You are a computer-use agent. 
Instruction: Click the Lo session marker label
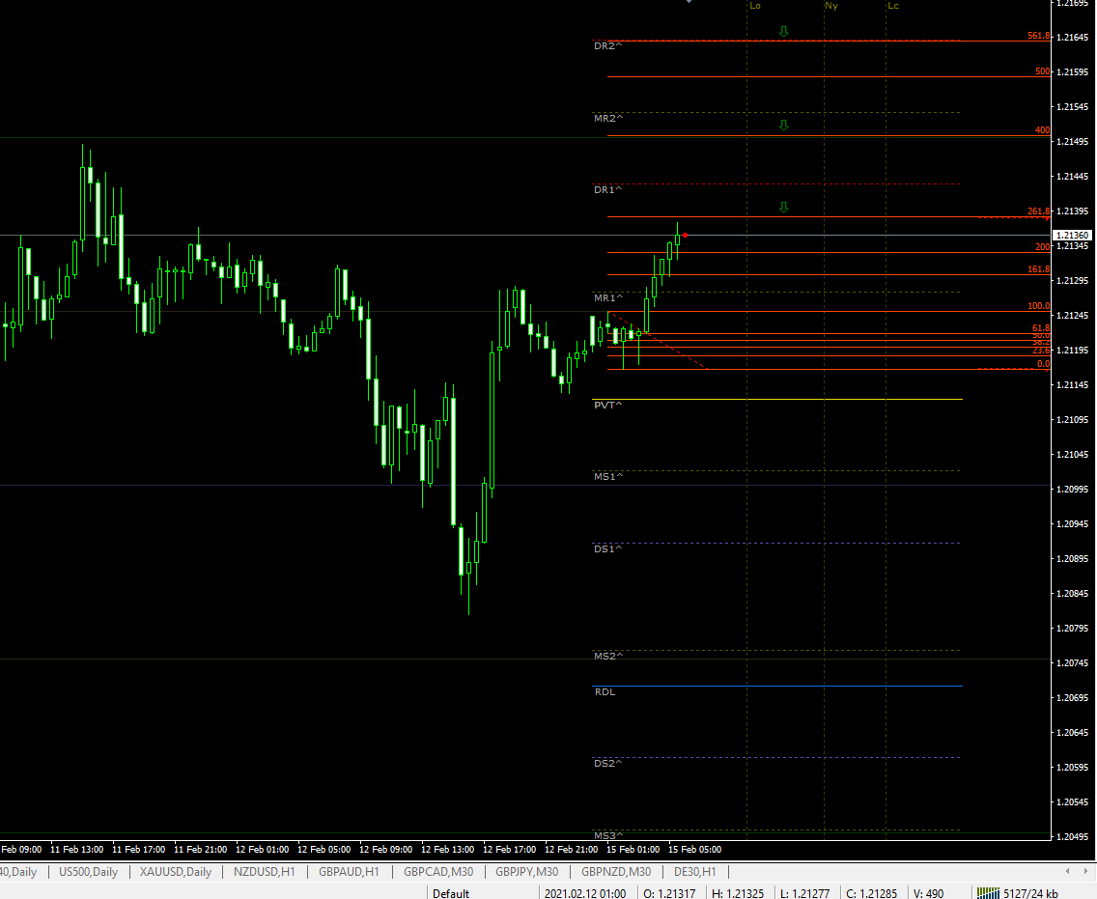pos(754,5)
